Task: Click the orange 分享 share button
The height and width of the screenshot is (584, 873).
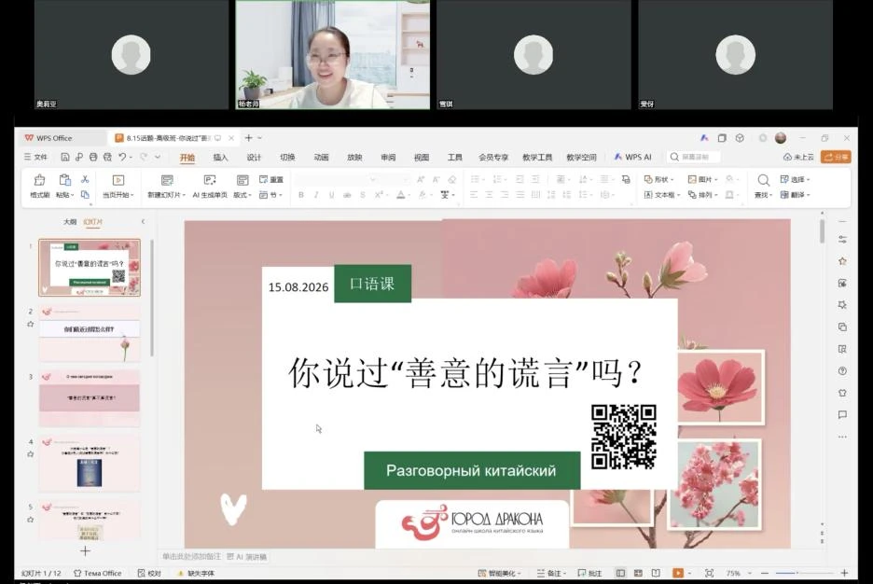Action: [x=836, y=157]
